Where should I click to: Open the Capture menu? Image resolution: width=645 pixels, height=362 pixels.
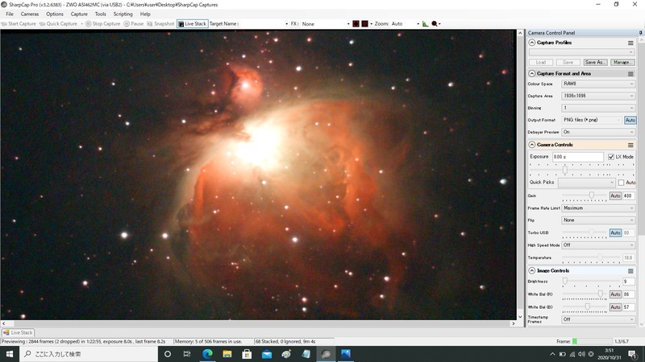coord(79,14)
